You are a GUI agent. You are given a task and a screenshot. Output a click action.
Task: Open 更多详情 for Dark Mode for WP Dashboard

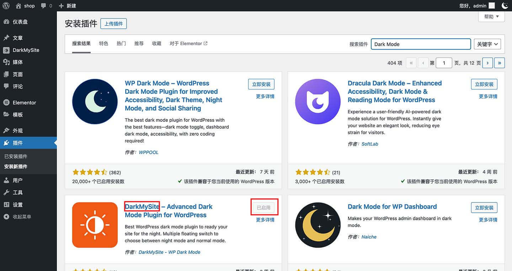click(488, 220)
